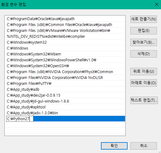Select the plain C:\Windows entry
Screen dimensions: 161x153
[65, 48]
